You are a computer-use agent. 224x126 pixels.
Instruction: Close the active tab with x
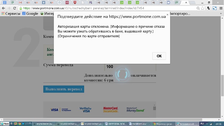pyautogui.click(x=186, y=3)
